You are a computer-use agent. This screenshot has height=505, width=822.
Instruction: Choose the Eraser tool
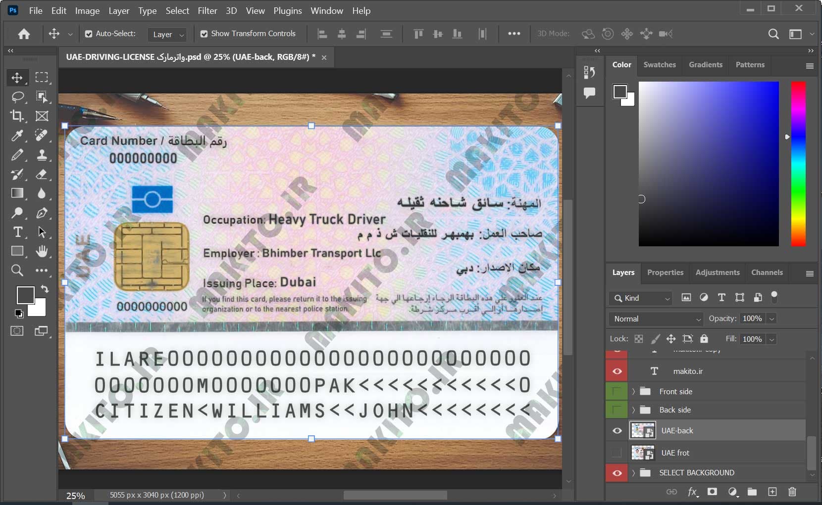[42, 174]
